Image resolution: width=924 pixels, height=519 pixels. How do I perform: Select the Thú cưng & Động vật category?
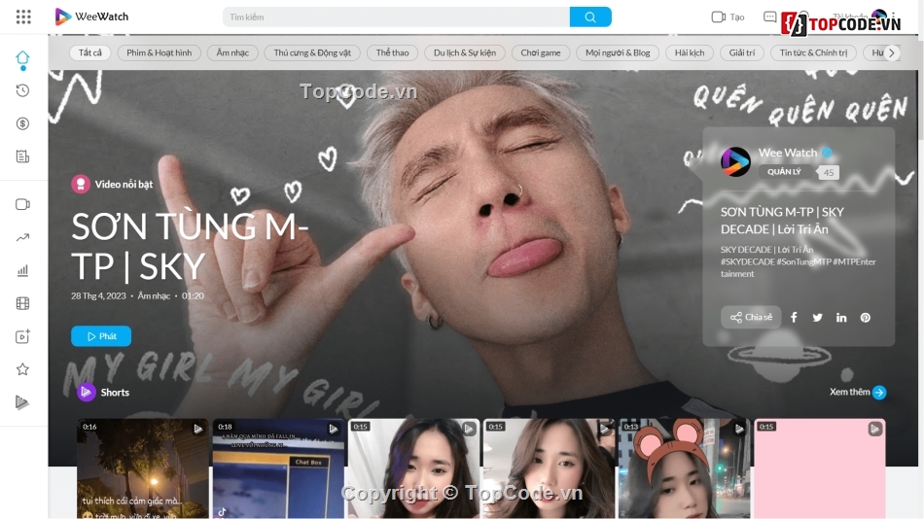click(x=312, y=53)
